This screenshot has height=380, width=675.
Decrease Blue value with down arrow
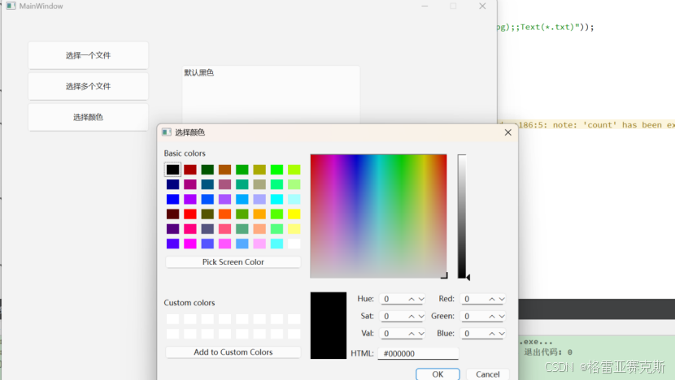pyautogui.click(x=502, y=333)
